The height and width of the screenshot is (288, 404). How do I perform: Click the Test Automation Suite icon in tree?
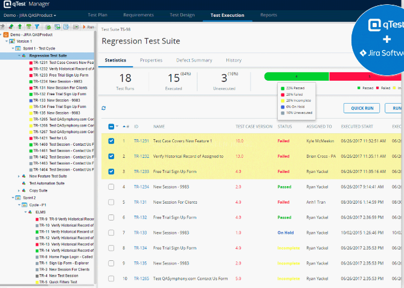(x=24, y=183)
